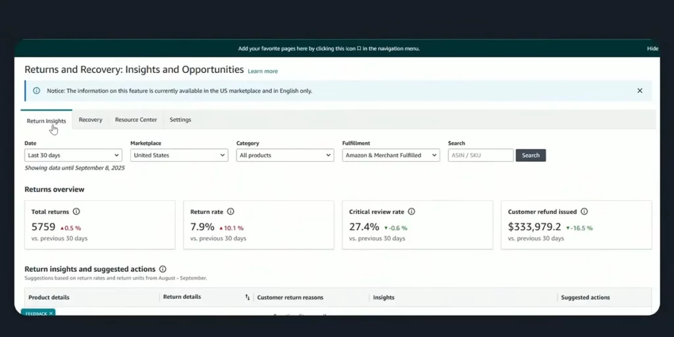This screenshot has width=674, height=337.
Task: Open the Category dropdown showing All products
Action: click(285, 155)
